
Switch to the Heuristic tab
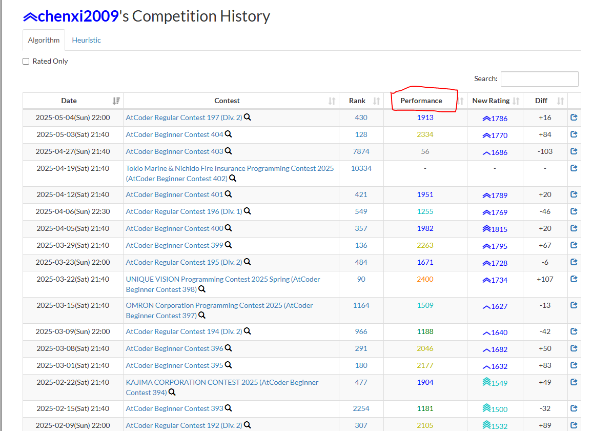[x=87, y=40]
